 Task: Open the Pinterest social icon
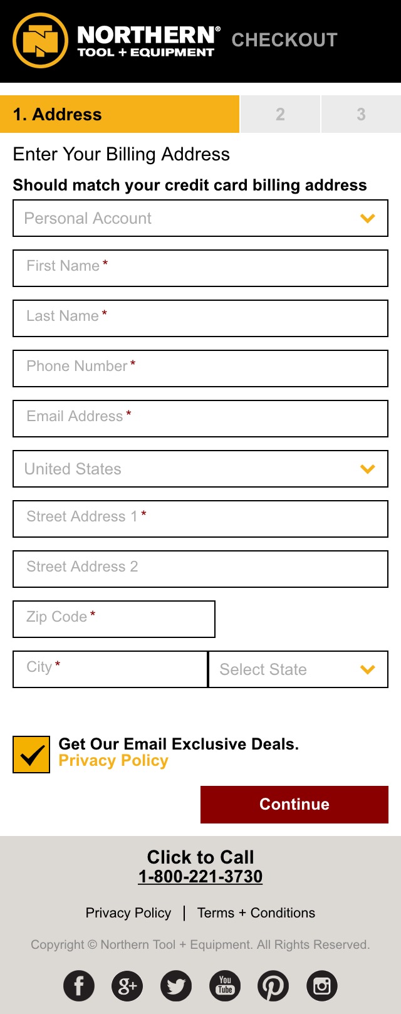pyautogui.click(x=273, y=986)
